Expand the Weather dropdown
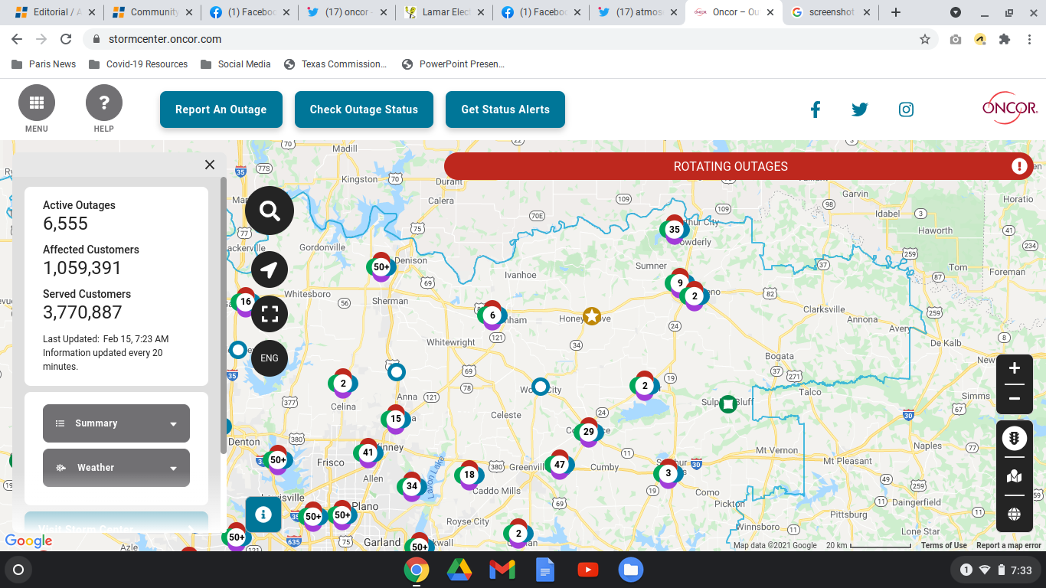The width and height of the screenshot is (1046, 588). pos(116,468)
